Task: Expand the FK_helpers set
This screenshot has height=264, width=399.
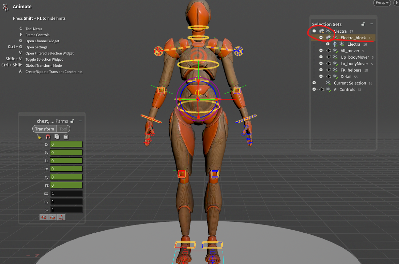Action: click(x=321, y=70)
